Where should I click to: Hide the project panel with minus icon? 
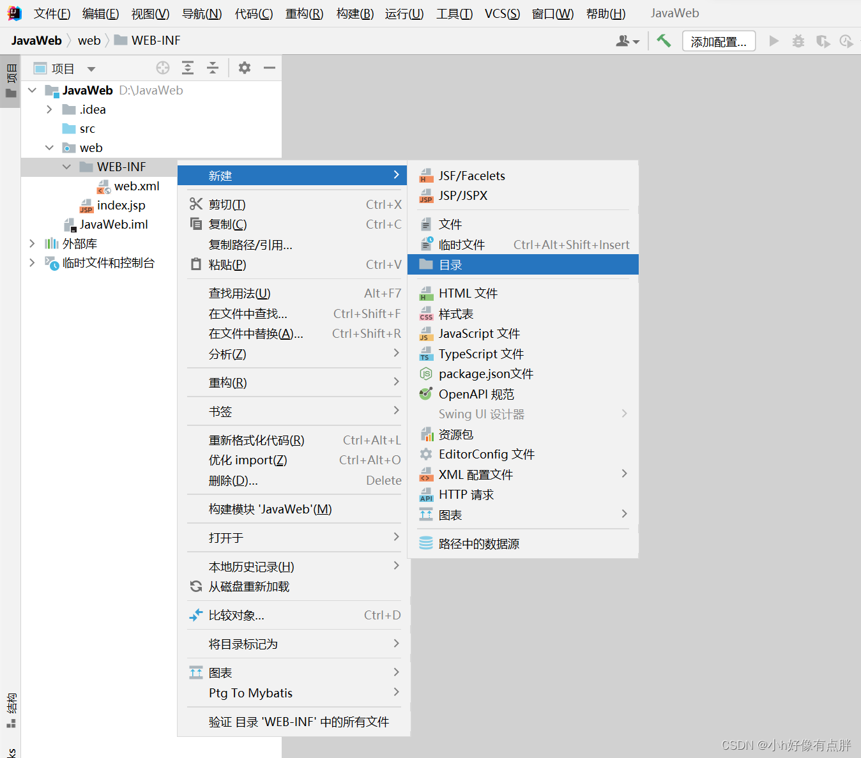click(x=270, y=68)
